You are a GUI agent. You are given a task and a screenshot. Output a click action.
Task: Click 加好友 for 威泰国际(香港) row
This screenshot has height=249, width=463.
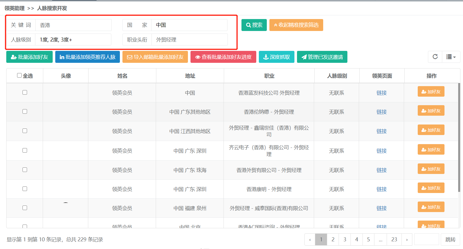point(431,207)
